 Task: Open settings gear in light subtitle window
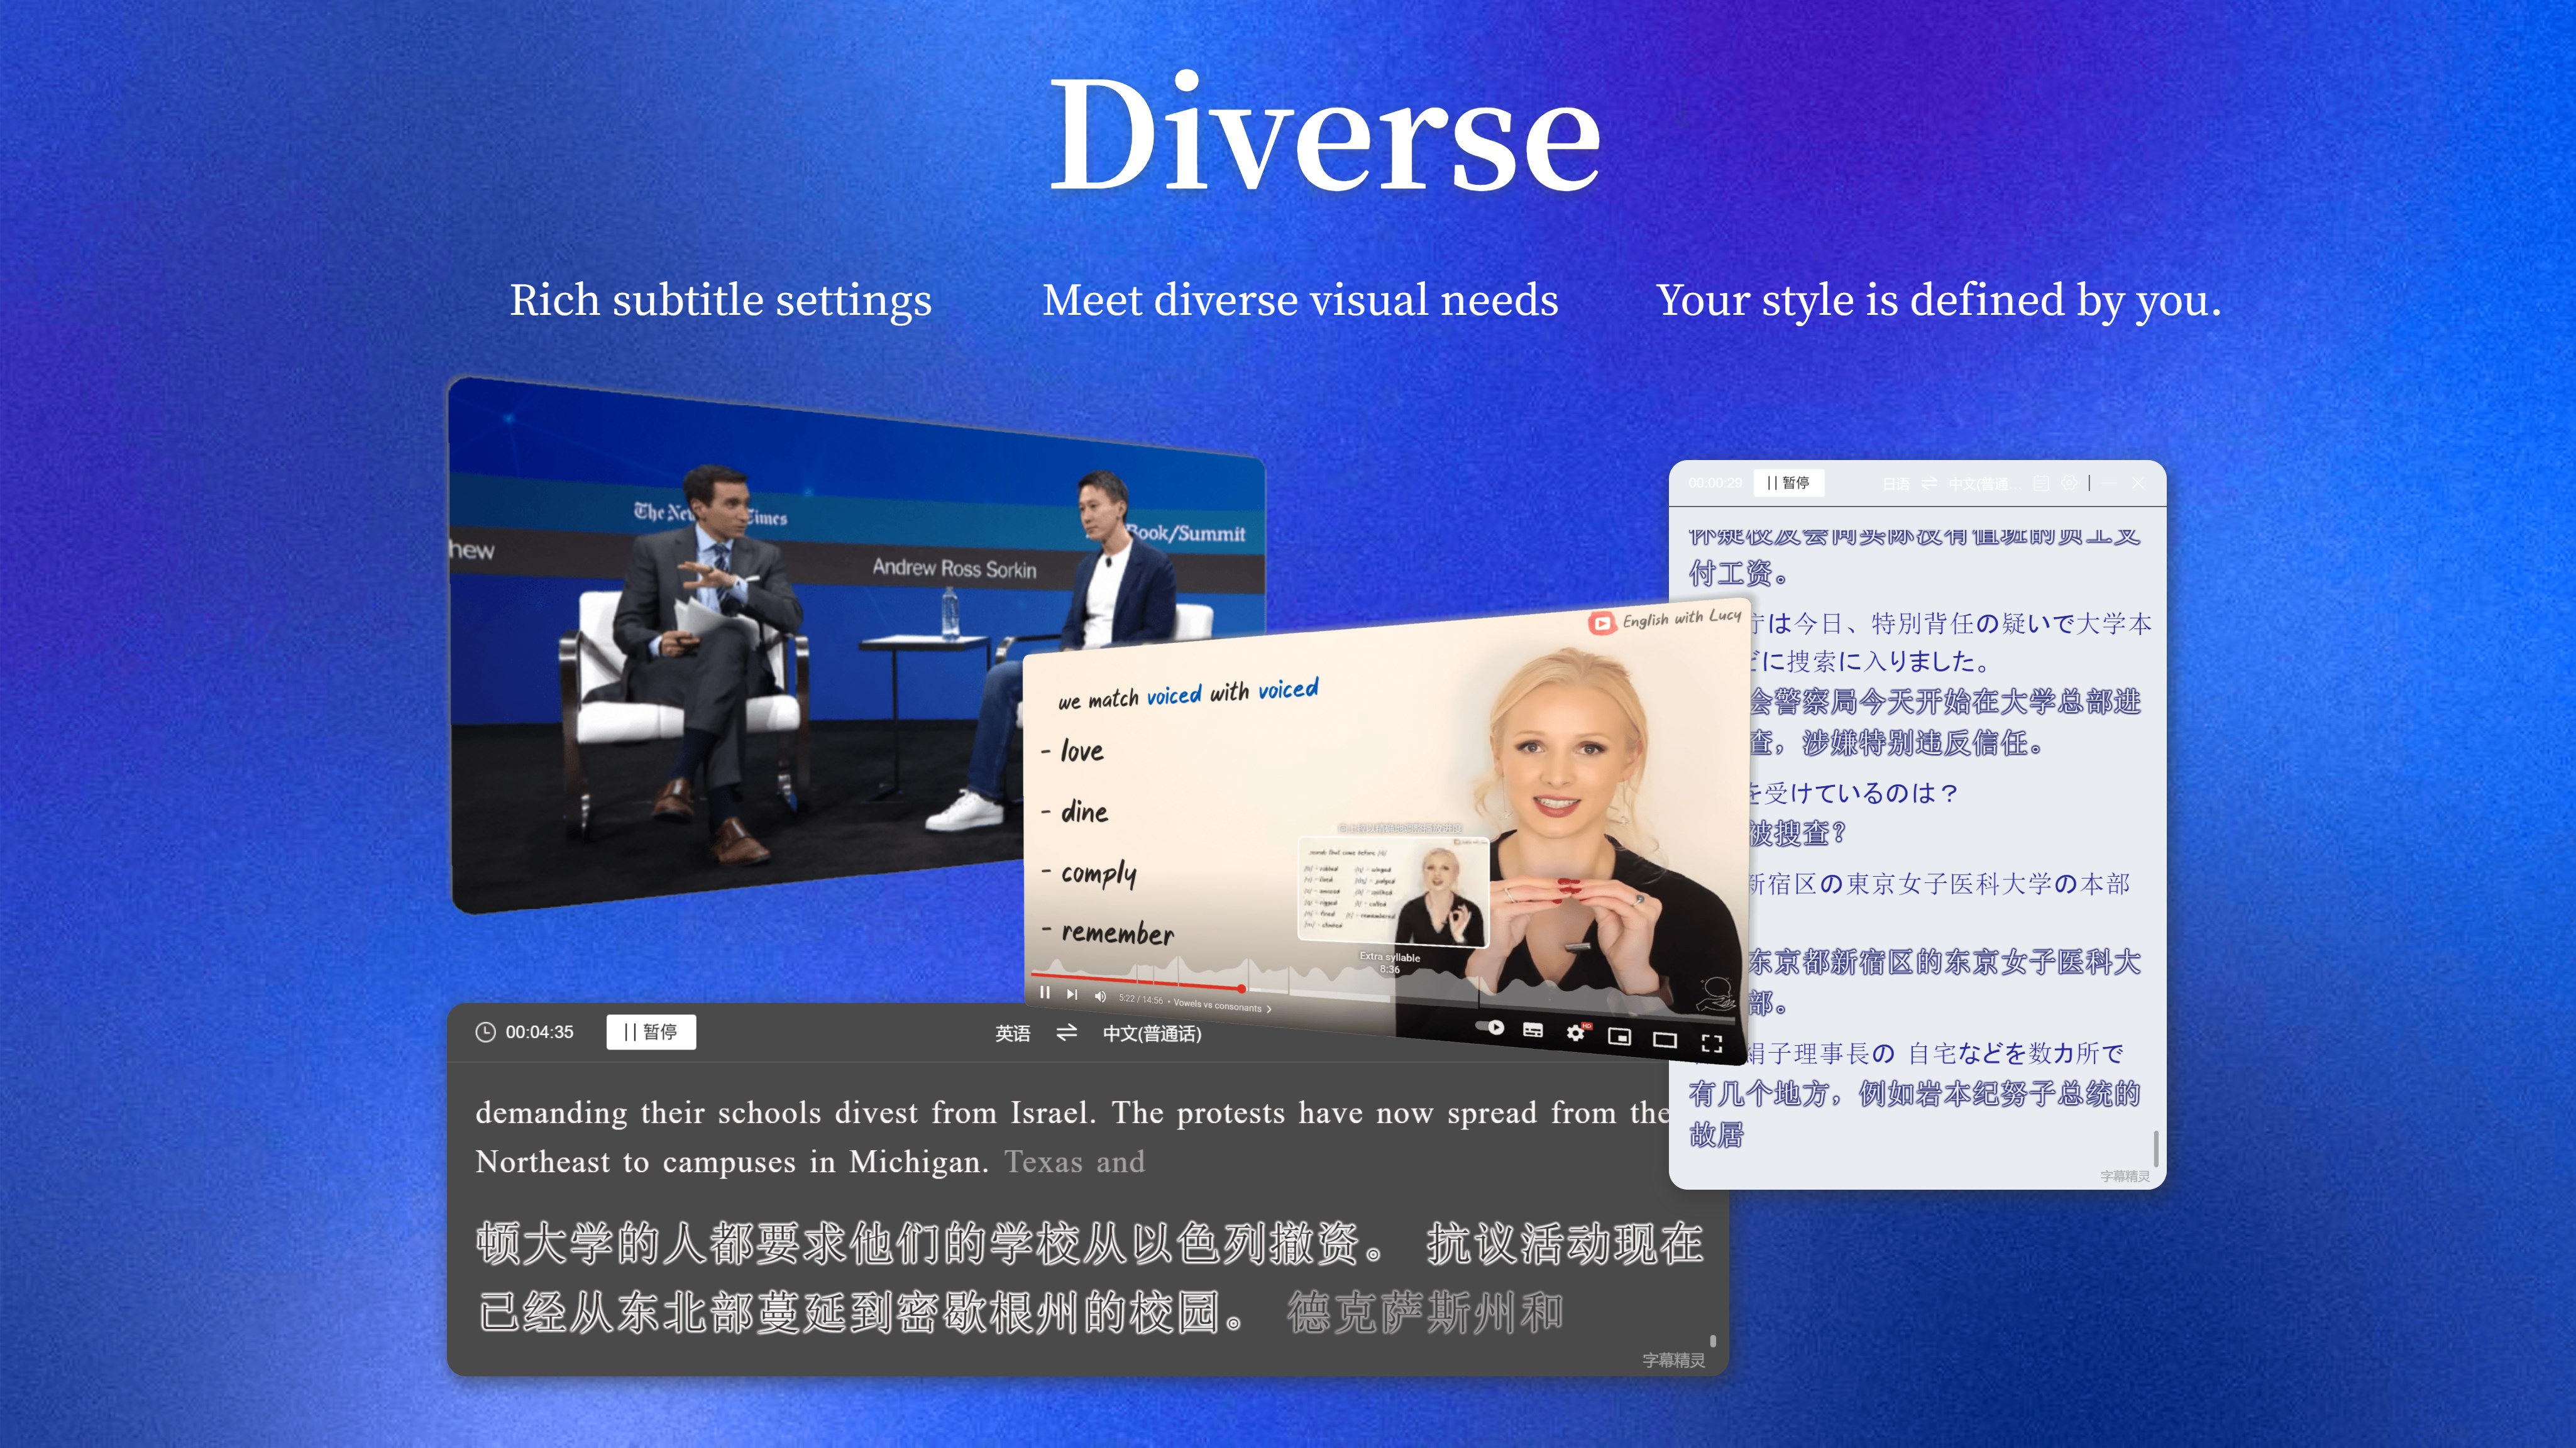coord(2069,484)
